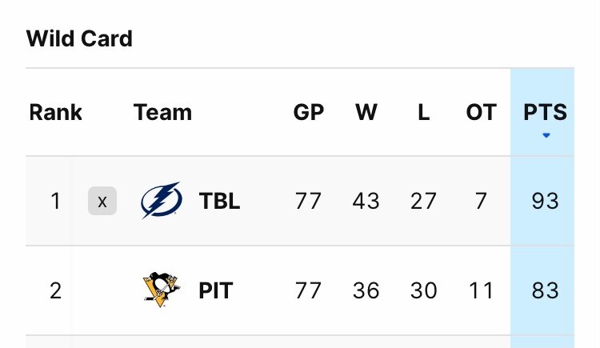Sort by the W wins header
Image resolution: width=600 pixels, height=348 pixels.
pyautogui.click(x=366, y=112)
